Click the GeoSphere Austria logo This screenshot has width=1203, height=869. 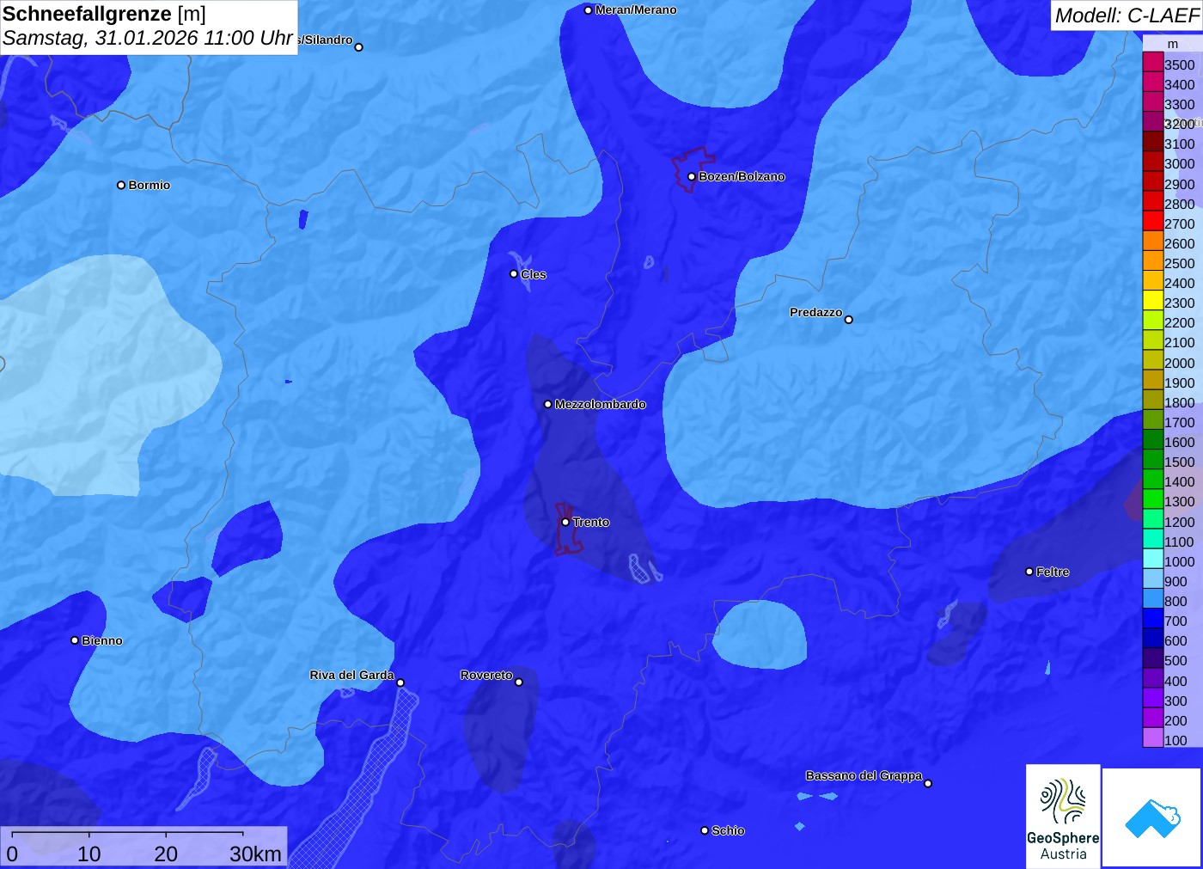(1063, 817)
